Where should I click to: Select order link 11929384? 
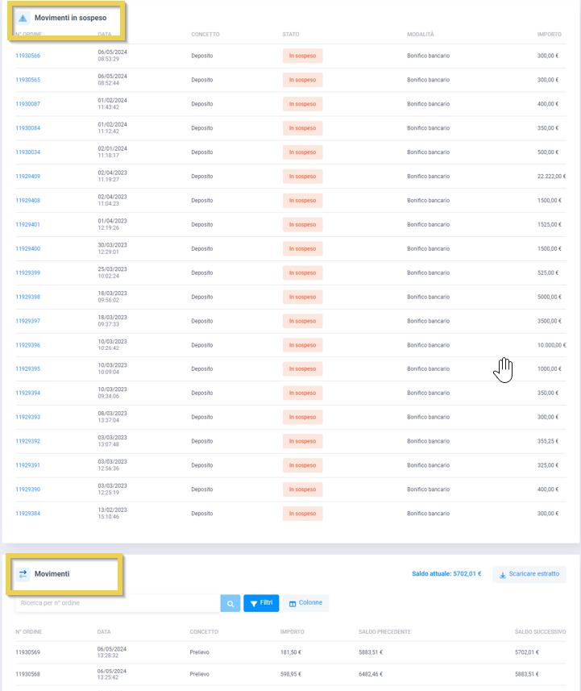[x=28, y=514]
